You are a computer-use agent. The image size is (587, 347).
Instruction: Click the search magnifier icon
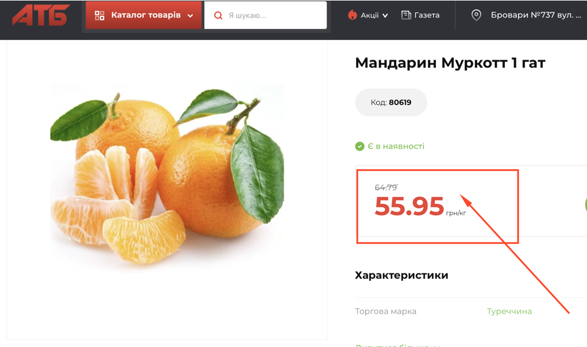pyautogui.click(x=218, y=16)
